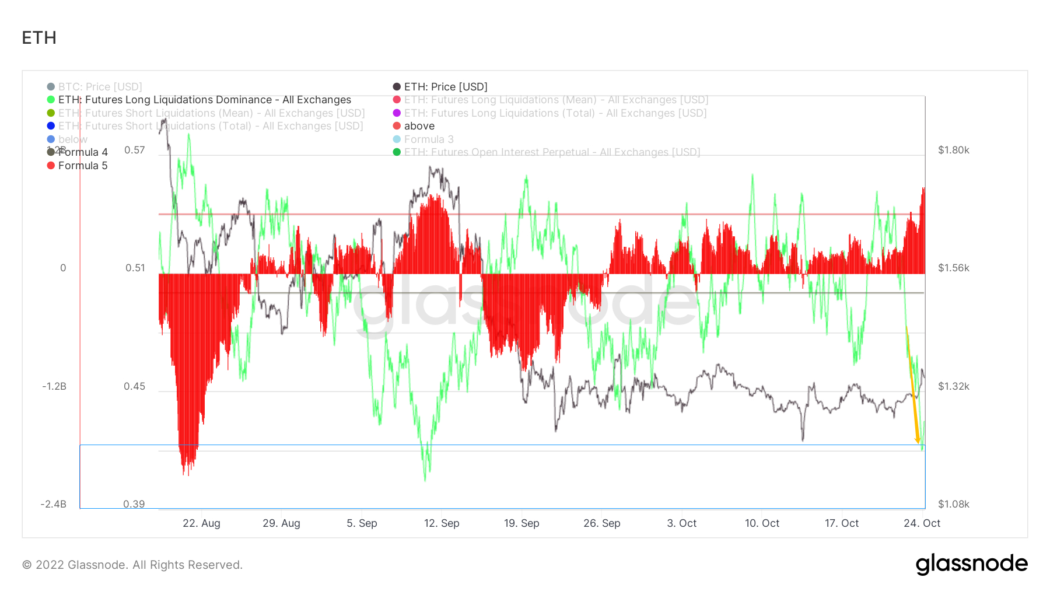Toggle Formula 4 legend entry

(x=83, y=152)
